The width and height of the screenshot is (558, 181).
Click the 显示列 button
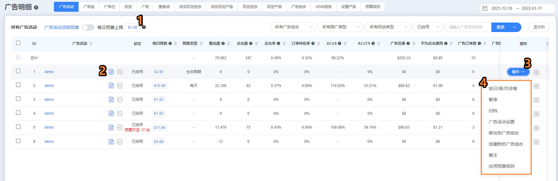[x=539, y=27]
